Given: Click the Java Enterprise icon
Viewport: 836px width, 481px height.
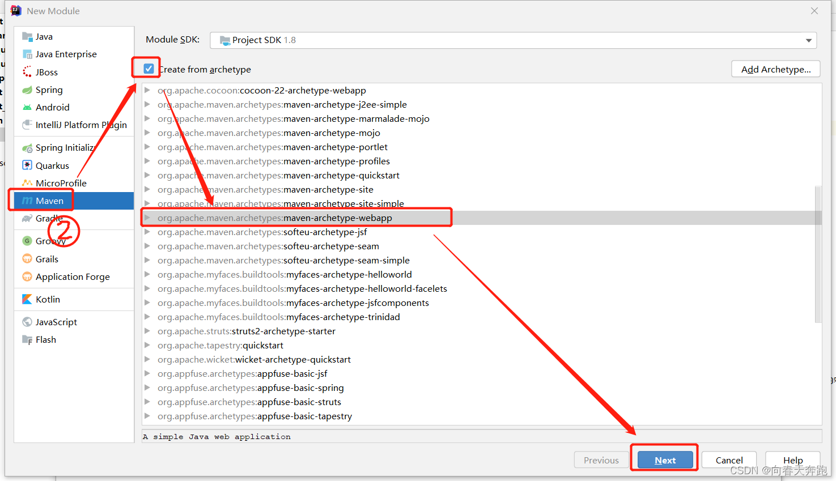Looking at the screenshot, I should [27, 54].
